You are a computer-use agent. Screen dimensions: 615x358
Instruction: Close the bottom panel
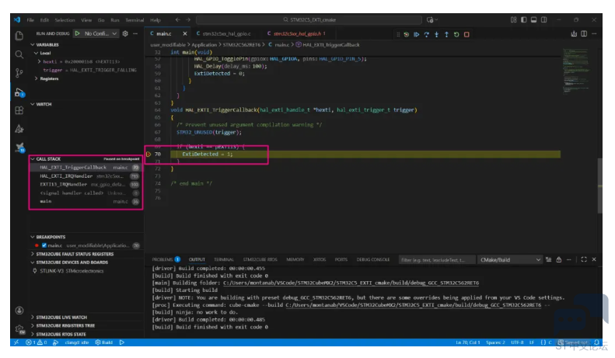point(594,259)
